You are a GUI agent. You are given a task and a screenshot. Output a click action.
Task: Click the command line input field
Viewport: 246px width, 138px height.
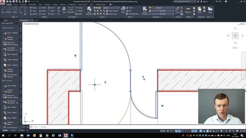(138, 127)
